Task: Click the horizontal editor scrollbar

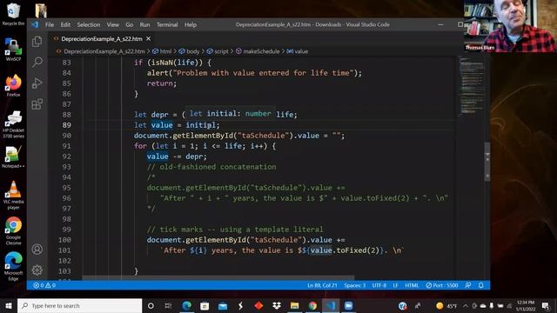Action: (x=218, y=277)
